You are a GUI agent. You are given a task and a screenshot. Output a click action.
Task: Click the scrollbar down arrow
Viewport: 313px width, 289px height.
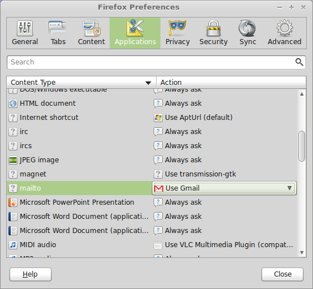click(x=302, y=253)
